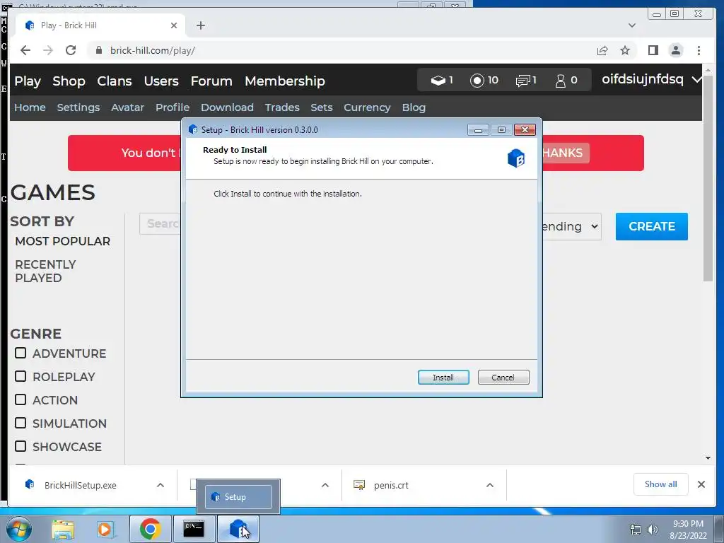Open Chrome side panel
This screenshot has height=543, width=724.
click(653, 50)
